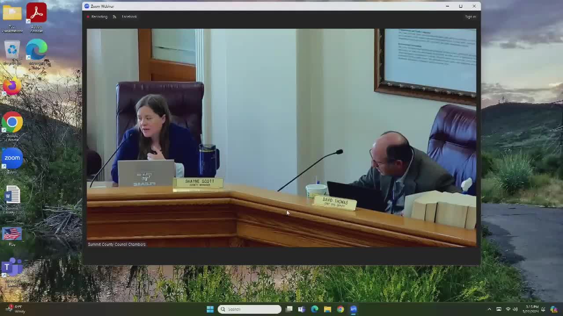Image resolution: width=563 pixels, height=316 pixels.
Task: Switch to the Zoom app via its taskbar icon
Action: click(353, 309)
